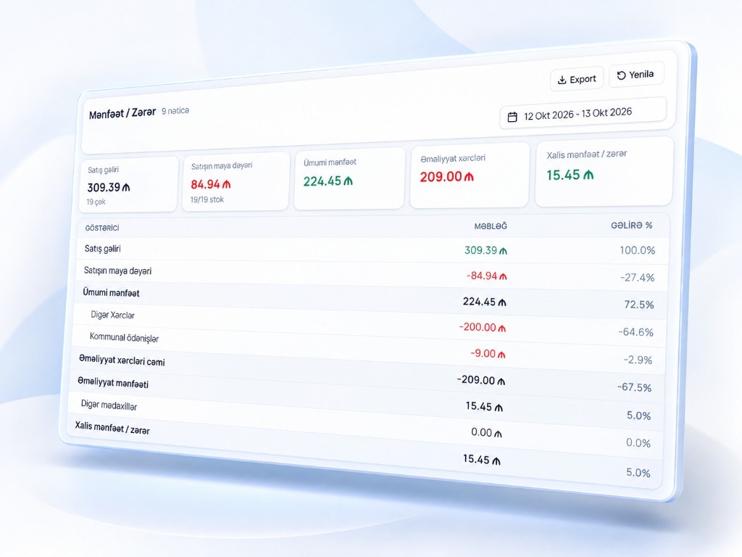
Task: Click the -27.4% percentage value
Action: (x=638, y=277)
